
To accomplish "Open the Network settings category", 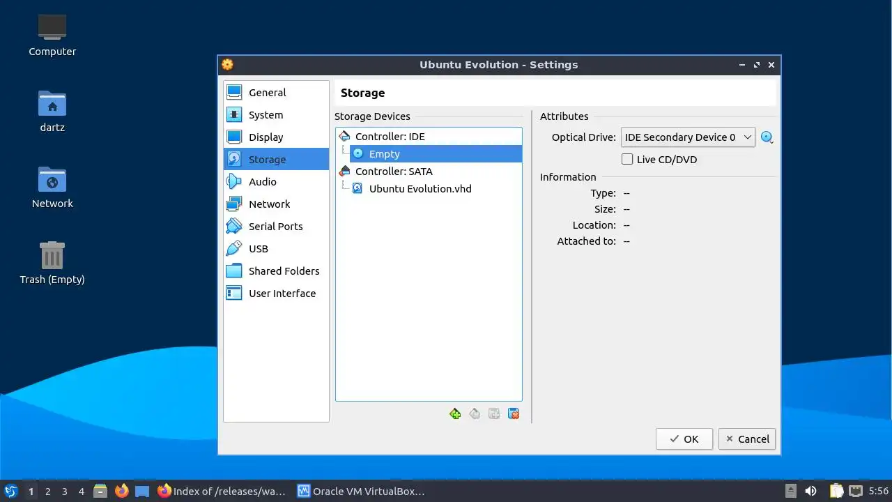I will pos(276,204).
